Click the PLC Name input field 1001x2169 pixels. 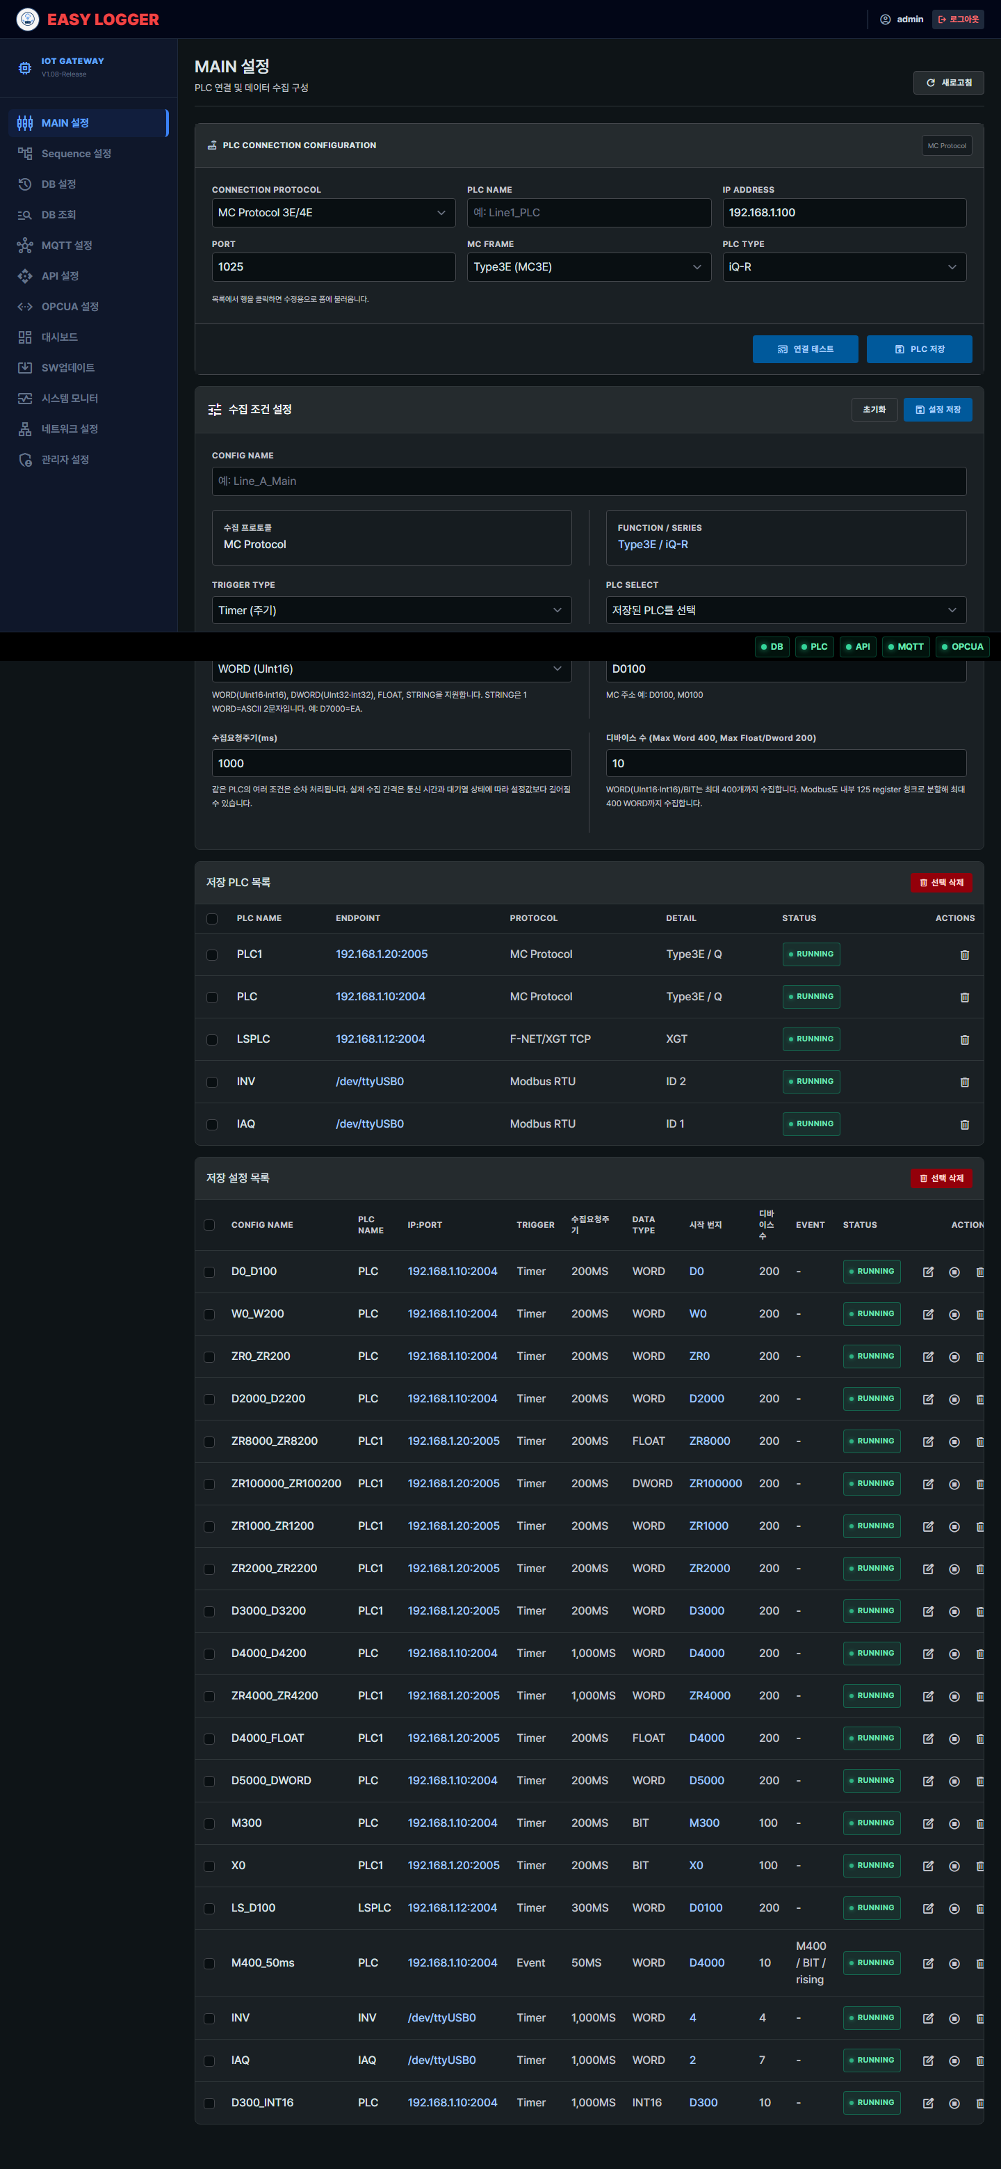589,212
